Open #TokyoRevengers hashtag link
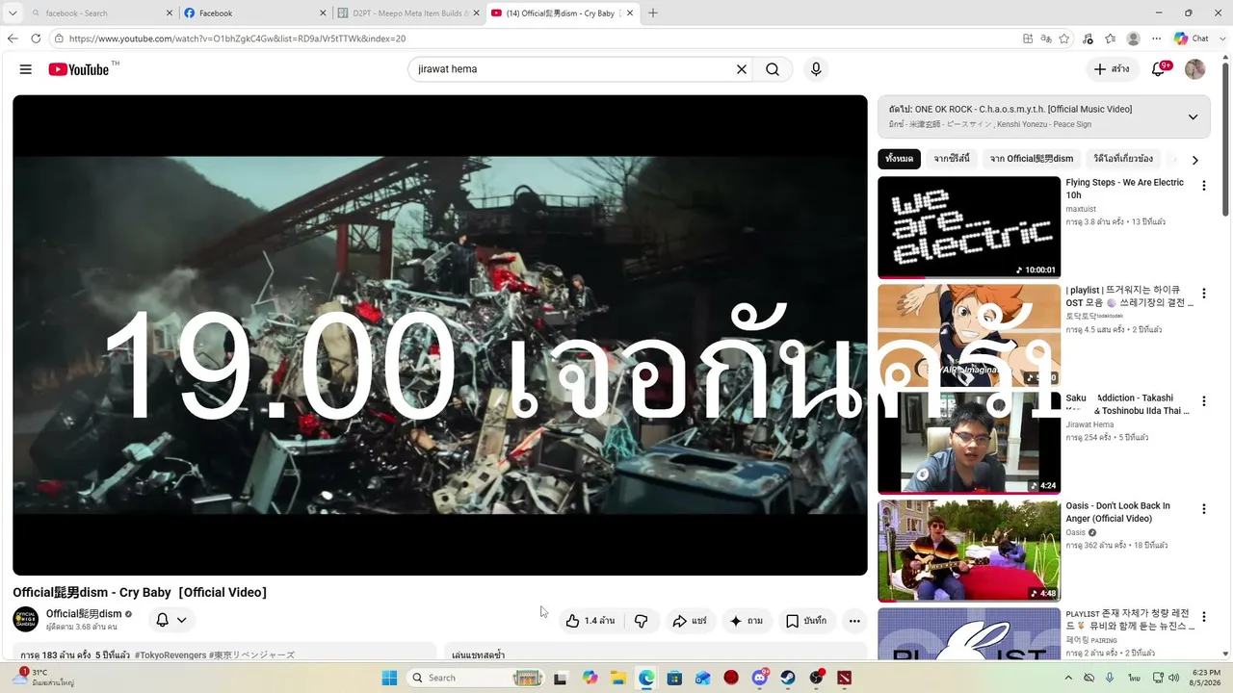Image resolution: width=1233 pixels, height=693 pixels. (171, 654)
